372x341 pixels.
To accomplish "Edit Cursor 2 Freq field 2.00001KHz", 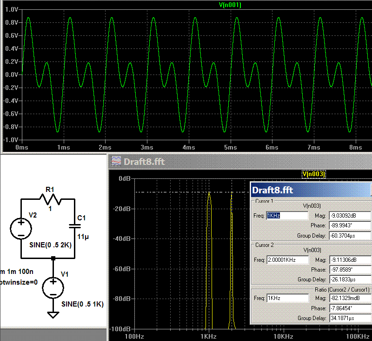I will pyautogui.click(x=287, y=260).
